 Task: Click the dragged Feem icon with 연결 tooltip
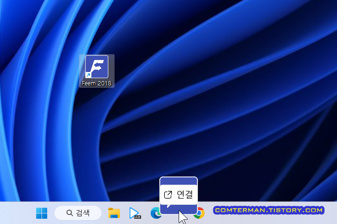179,195
